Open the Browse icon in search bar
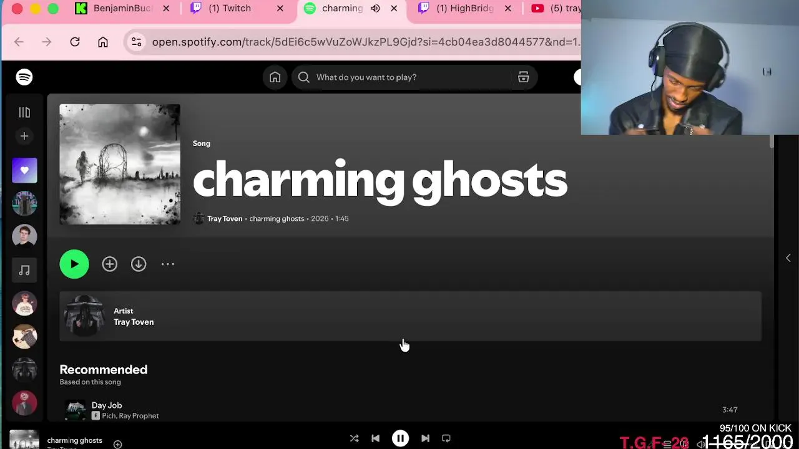The height and width of the screenshot is (449, 799). click(x=523, y=77)
